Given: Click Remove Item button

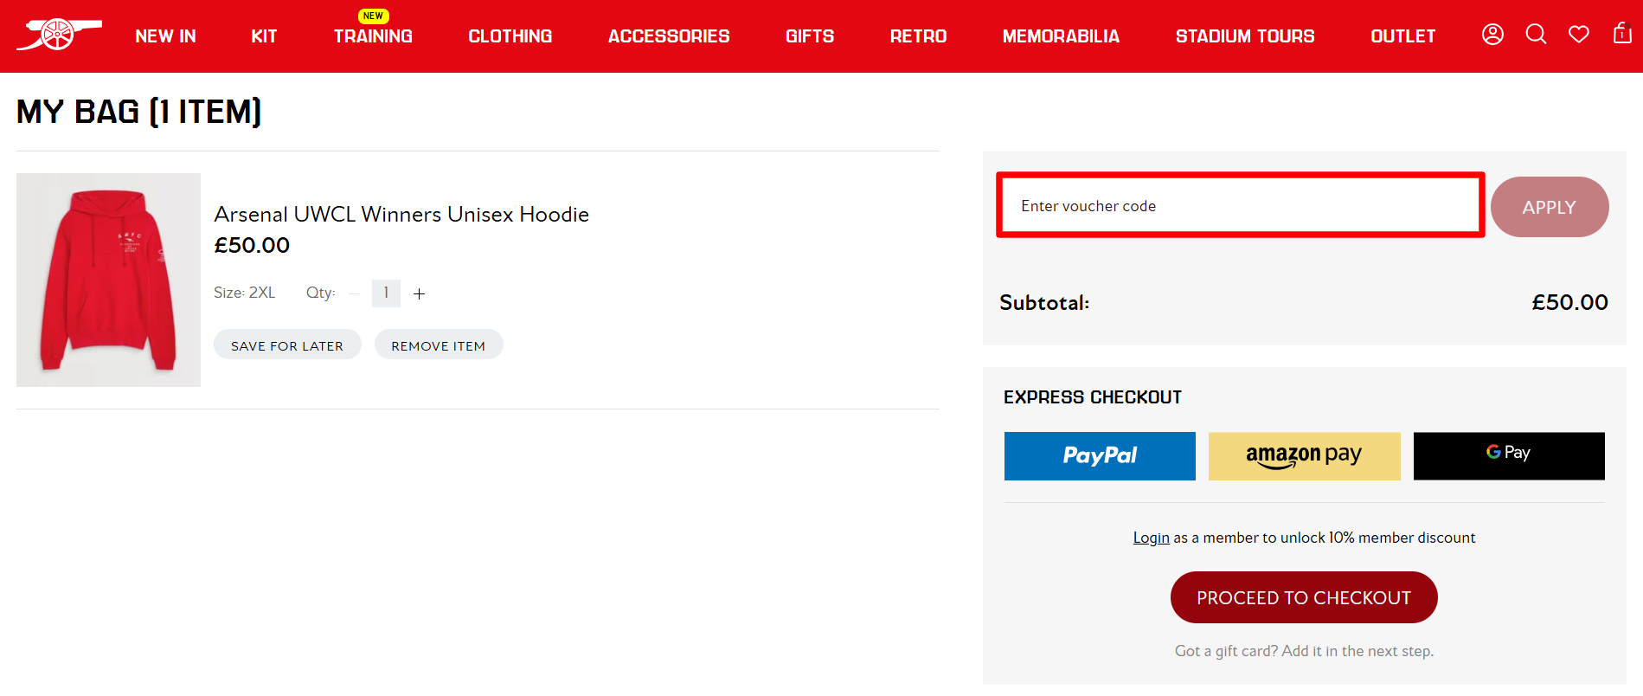Looking at the screenshot, I should [439, 345].
